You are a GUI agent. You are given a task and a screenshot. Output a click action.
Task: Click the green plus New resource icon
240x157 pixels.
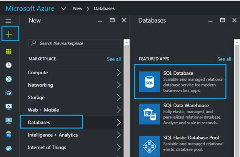click(8, 34)
